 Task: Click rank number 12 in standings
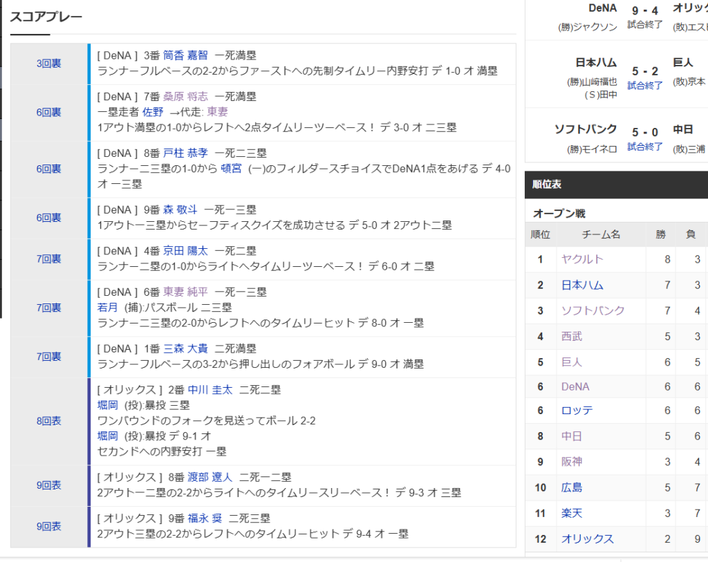click(x=541, y=539)
